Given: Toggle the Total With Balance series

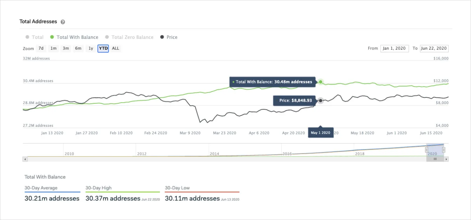Looking at the screenshot, I should click(x=74, y=37).
